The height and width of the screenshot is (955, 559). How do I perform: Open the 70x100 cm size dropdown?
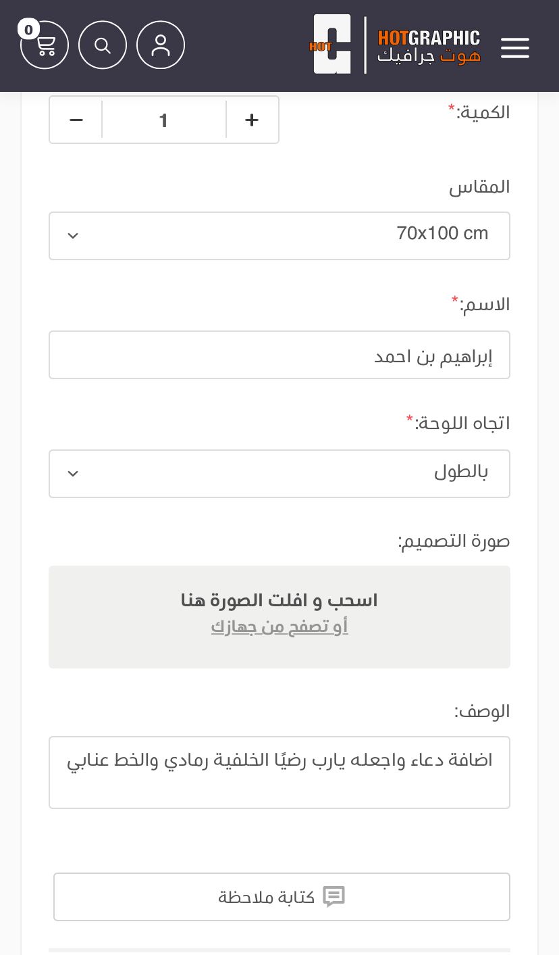point(279,236)
